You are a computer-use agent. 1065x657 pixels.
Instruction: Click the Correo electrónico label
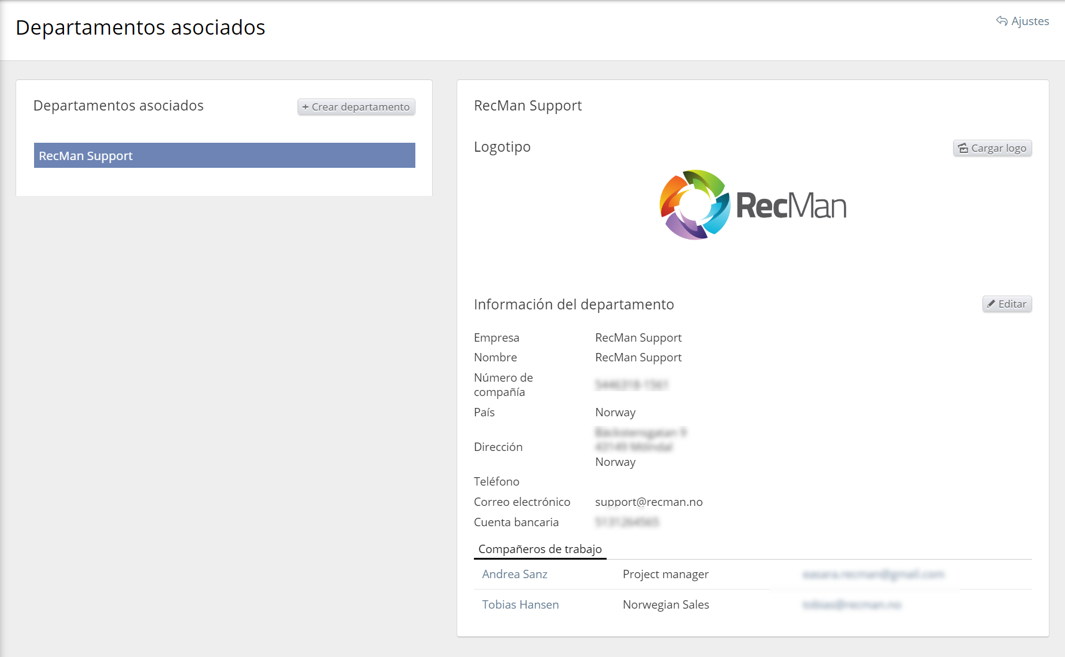pyautogui.click(x=522, y=502)
